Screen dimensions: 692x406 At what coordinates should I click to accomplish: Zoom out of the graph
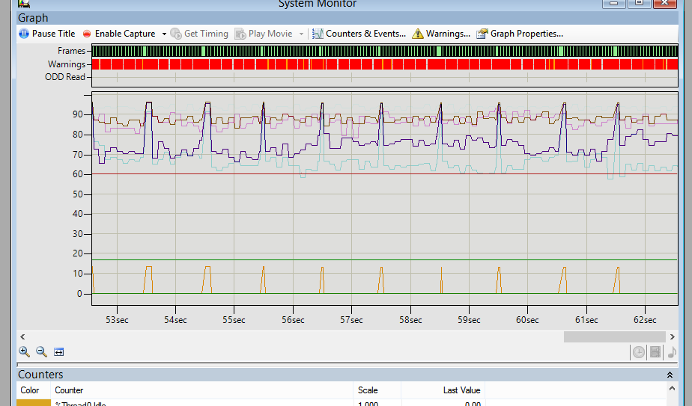[x=41, y=351]
